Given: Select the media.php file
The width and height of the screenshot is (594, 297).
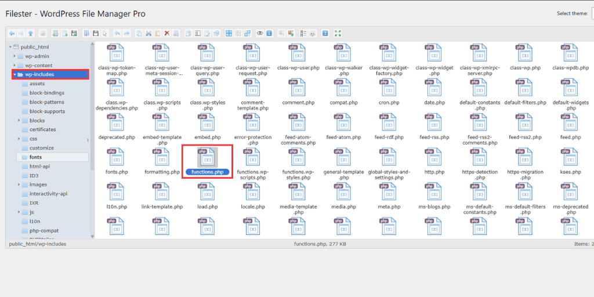Looking at the screenshot, I should (343, 196).
